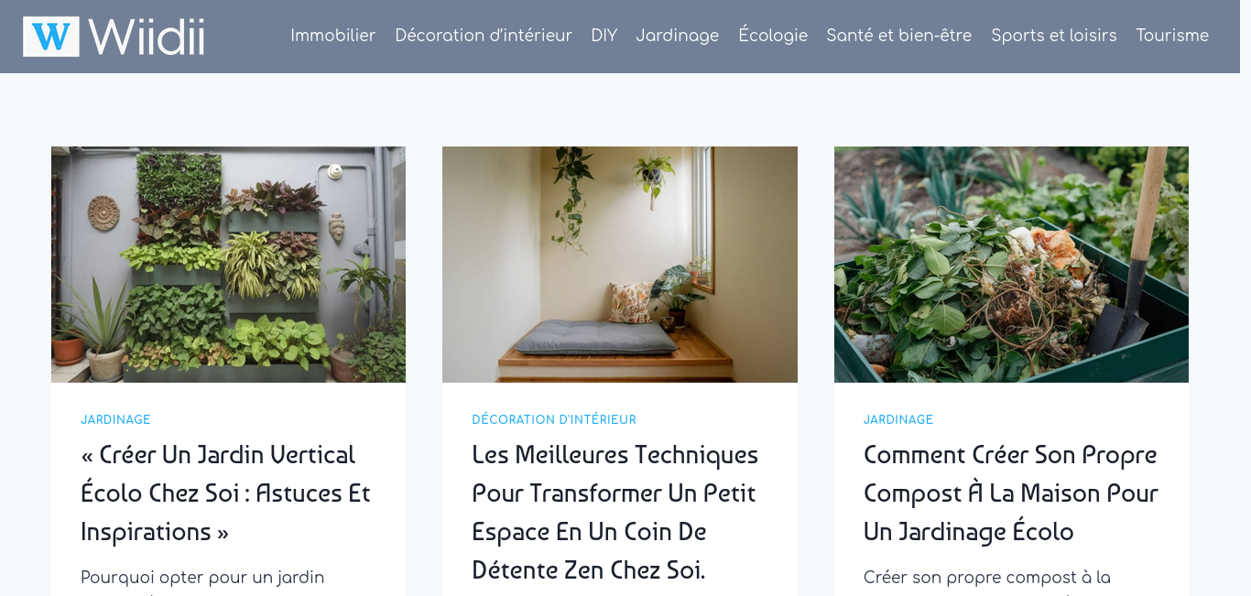Viewport: 1251px width, 596px height.
Task: Open the vertical garden wall thumbnail
Action: click(x=228, y=265)
